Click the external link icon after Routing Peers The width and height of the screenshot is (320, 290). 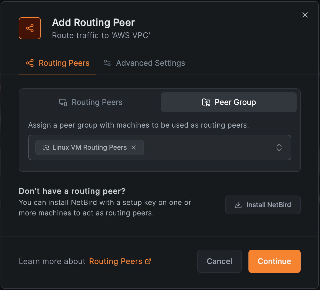148,261
